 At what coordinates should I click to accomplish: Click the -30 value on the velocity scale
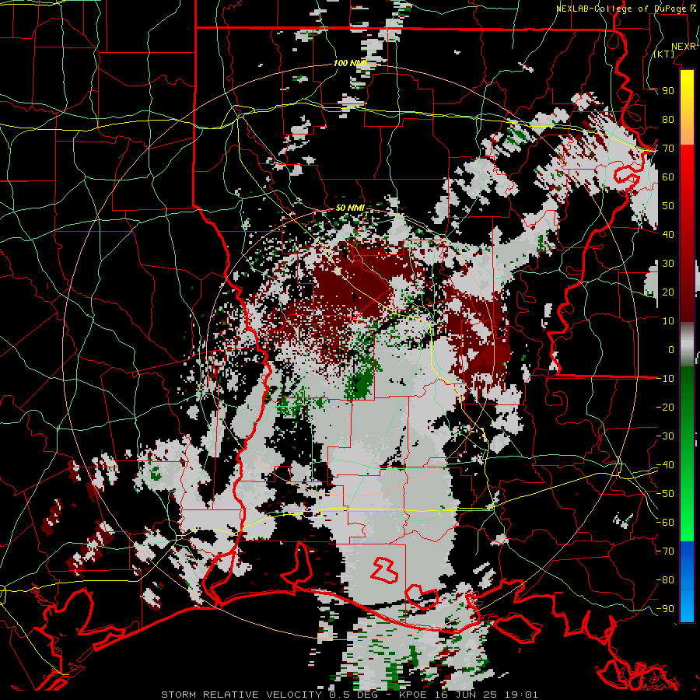click(x=665, y=436)
